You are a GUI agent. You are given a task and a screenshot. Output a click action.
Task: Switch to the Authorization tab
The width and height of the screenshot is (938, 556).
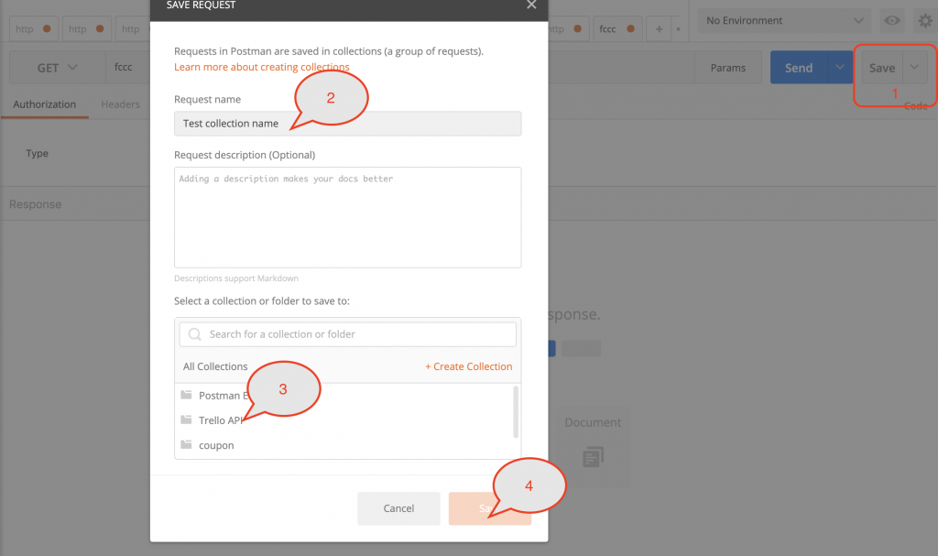click(x=44, y=104)
